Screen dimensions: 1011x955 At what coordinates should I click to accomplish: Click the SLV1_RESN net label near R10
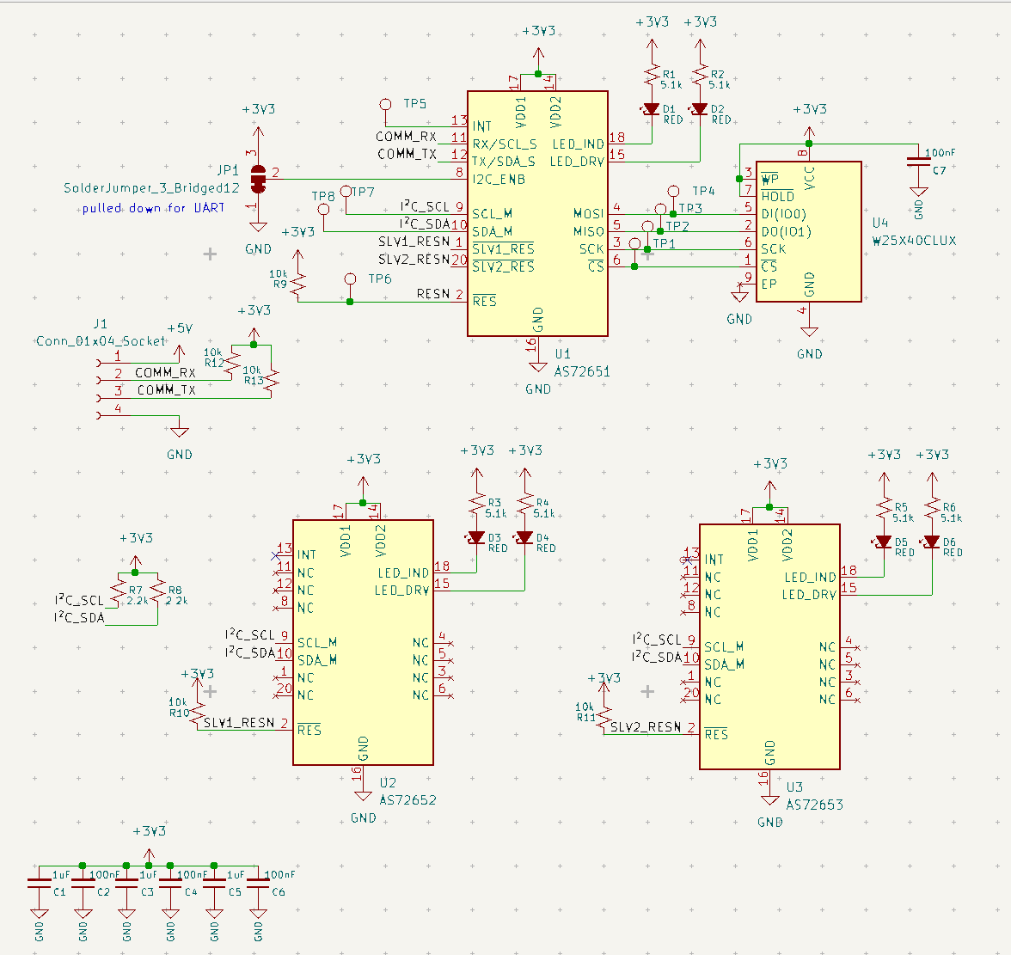click(x=239, y=723)
